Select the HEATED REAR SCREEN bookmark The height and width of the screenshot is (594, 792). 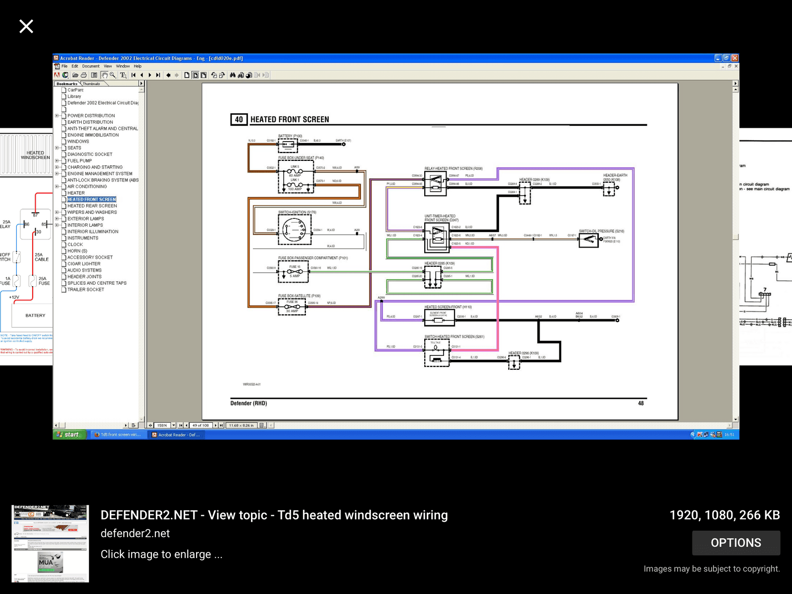pos(92,206)
